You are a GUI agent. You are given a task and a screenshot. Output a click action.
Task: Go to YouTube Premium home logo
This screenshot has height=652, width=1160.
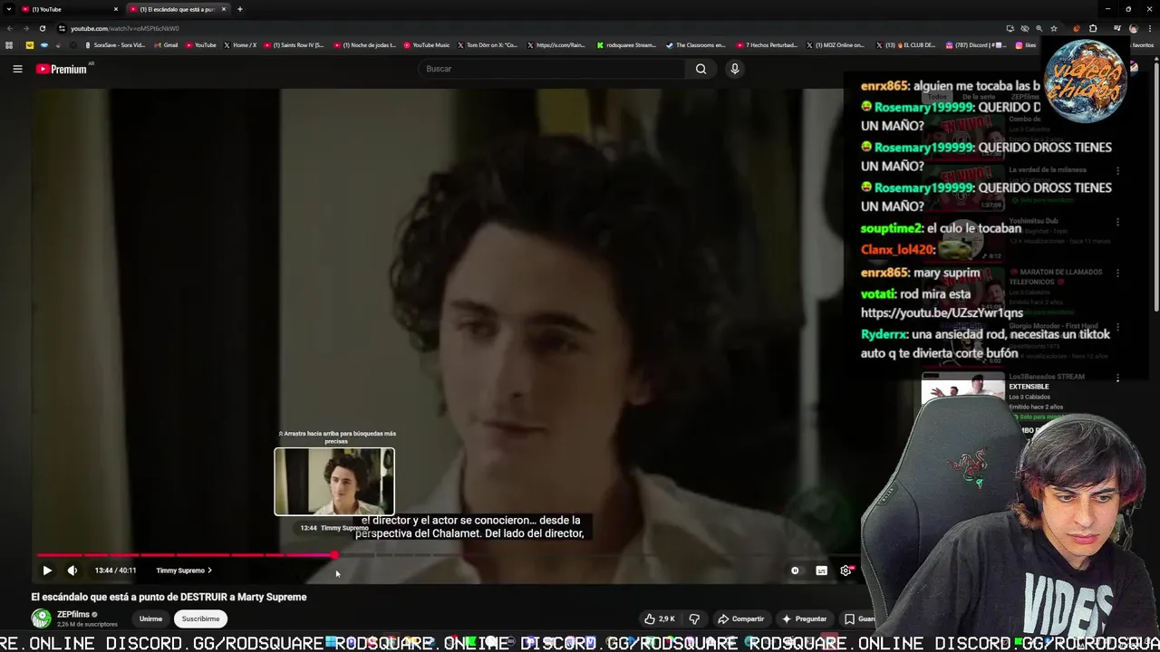pyautogui.click(x=62, y=69)
